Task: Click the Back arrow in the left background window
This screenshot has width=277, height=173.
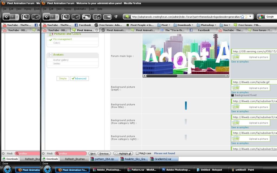Action: 6,17
